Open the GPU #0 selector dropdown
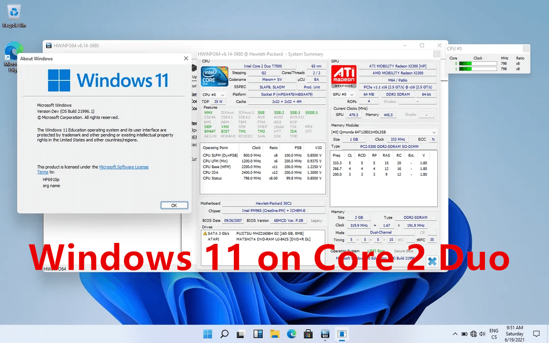 click(x=343, y=95)
